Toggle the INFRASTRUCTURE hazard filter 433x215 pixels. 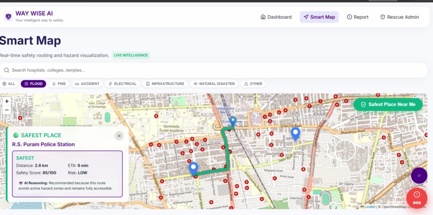tap(165, 84)
